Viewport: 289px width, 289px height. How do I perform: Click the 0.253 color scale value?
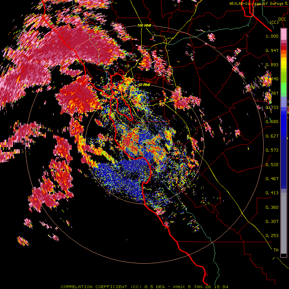(x=272, y=236)
